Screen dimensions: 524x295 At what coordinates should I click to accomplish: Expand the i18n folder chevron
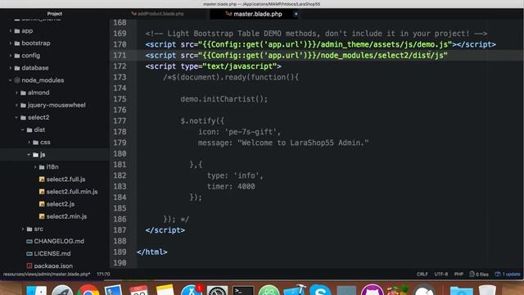[35, 167]
